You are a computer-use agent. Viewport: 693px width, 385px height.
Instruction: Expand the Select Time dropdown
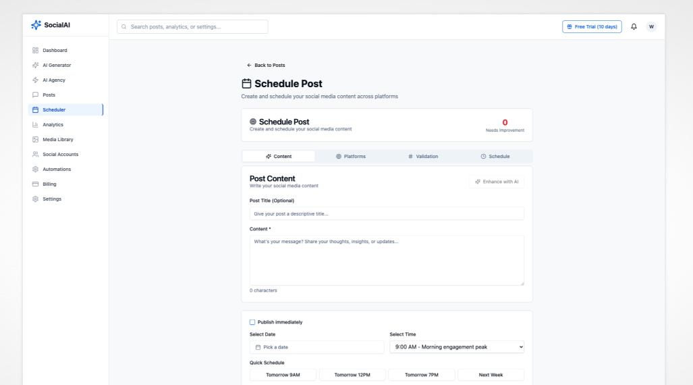(457, 347)
